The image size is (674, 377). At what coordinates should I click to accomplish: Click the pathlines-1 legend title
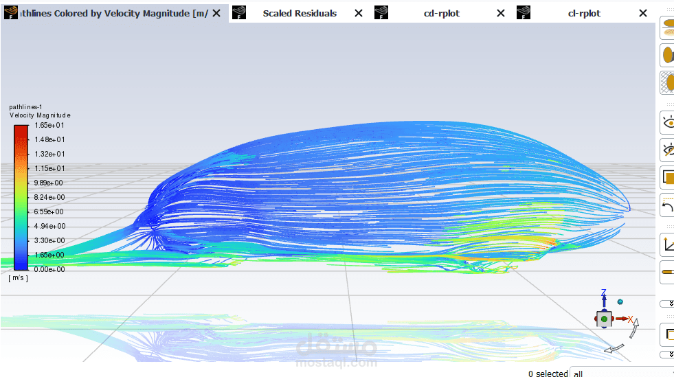coord(26,107)
